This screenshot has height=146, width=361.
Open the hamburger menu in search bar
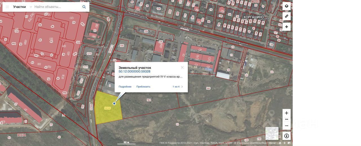pos(7,7)
